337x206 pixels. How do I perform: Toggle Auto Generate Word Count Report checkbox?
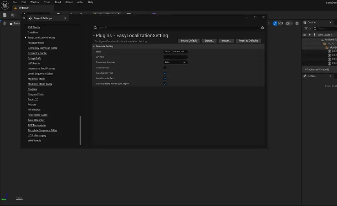point(165,84)
